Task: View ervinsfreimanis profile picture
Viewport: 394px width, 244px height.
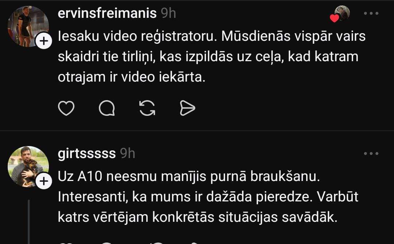Action: [26, 24]
